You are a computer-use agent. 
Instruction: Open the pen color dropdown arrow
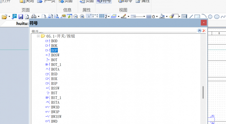128,17
